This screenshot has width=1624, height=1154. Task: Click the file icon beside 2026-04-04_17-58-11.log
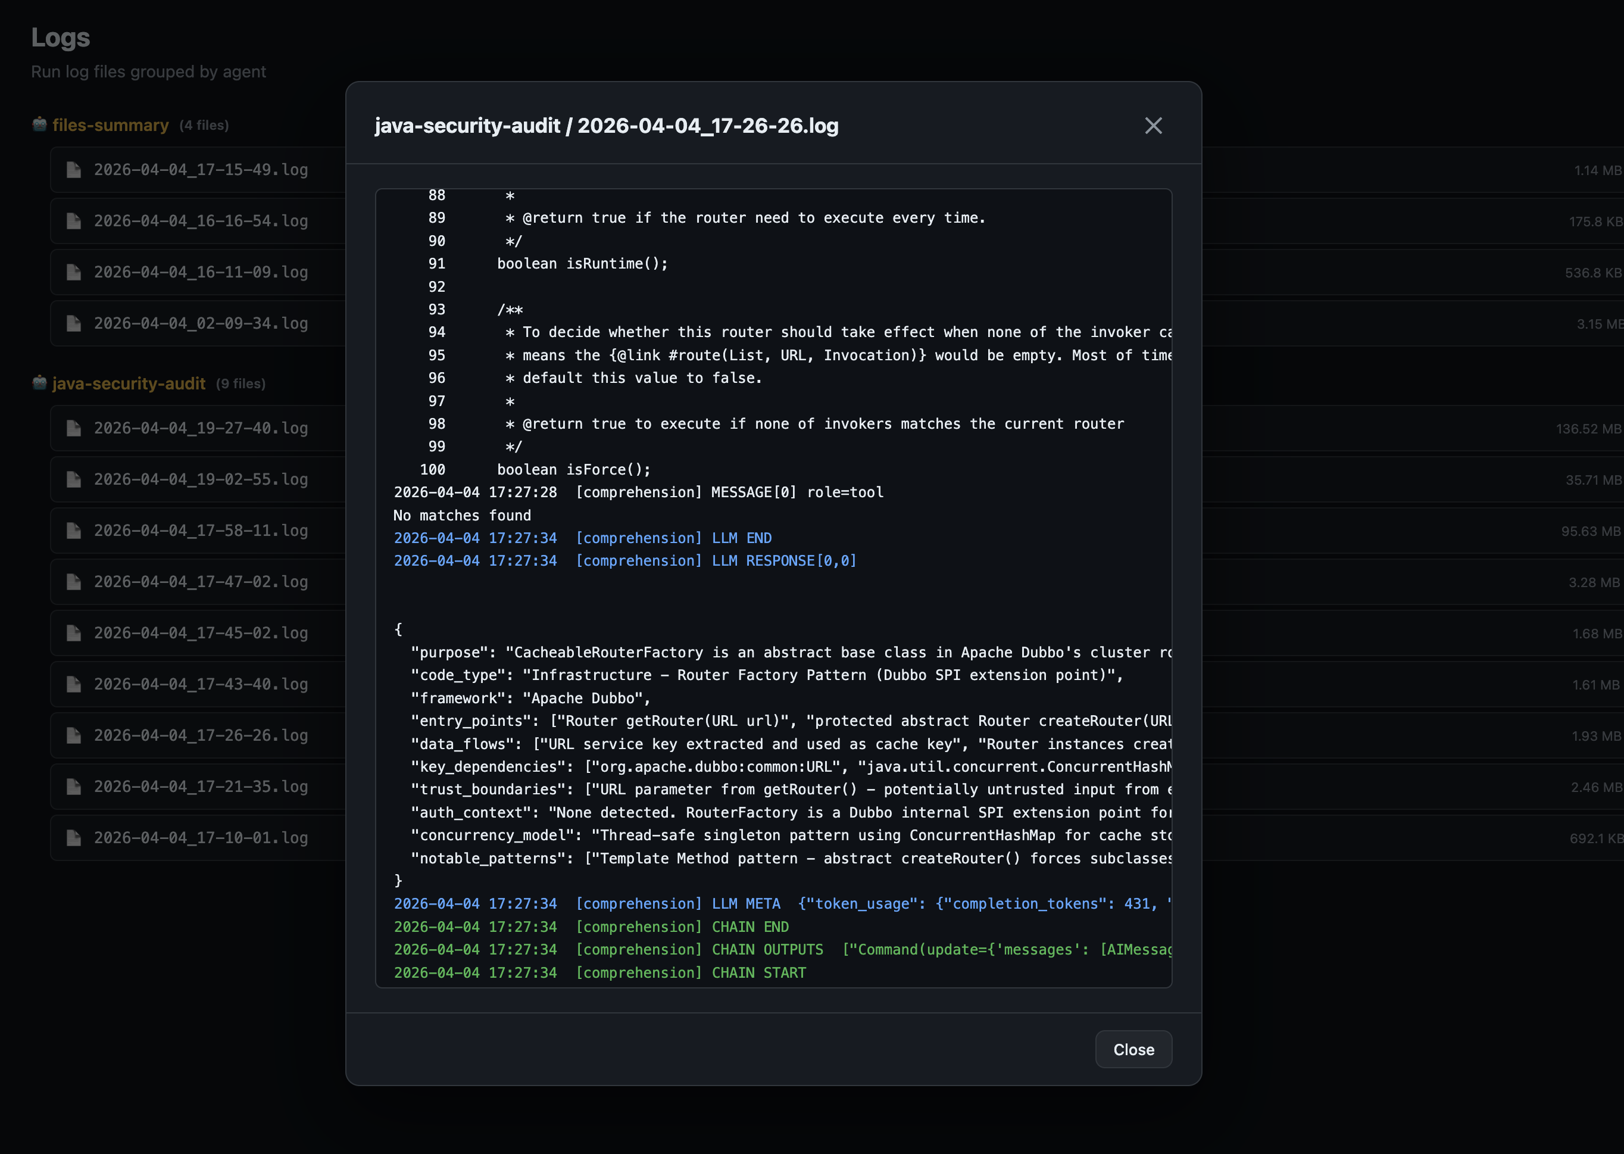74,530
